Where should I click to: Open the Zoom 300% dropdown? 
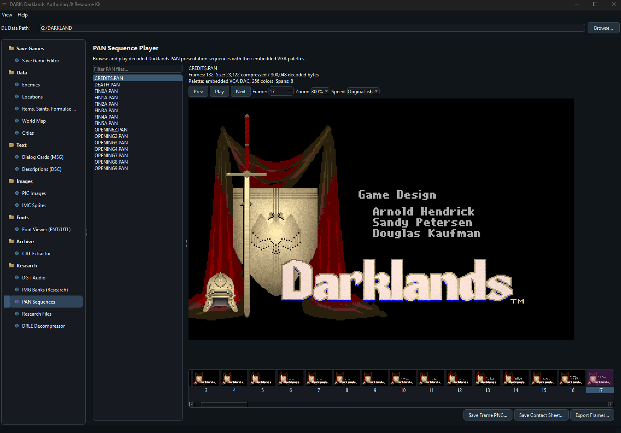320,91
